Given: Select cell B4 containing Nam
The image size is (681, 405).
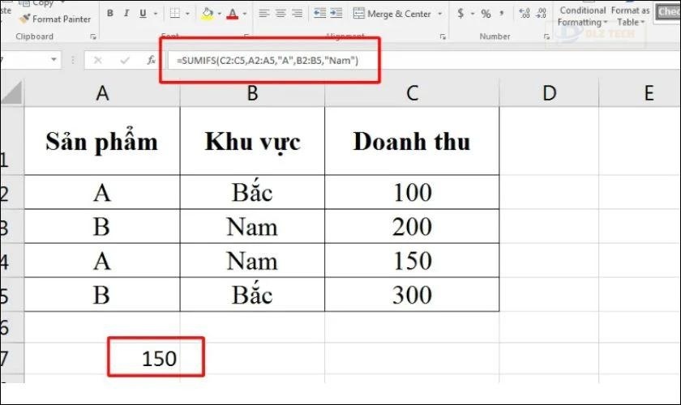Looking at the screenshot, I should coord(252,261).
